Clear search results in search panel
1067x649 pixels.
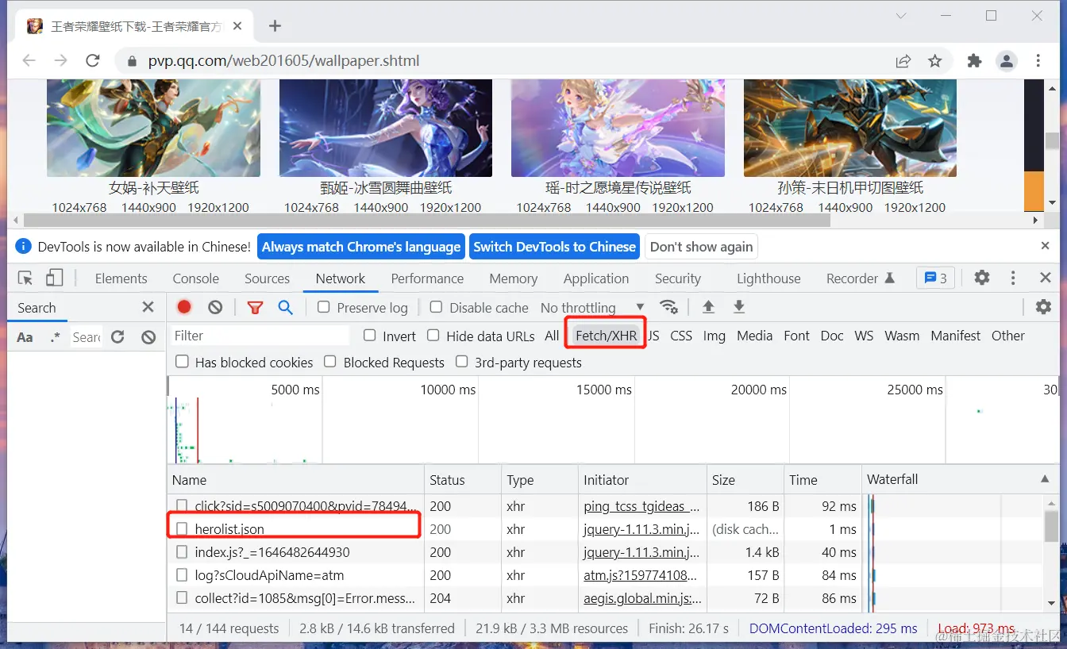click(148, 337)
